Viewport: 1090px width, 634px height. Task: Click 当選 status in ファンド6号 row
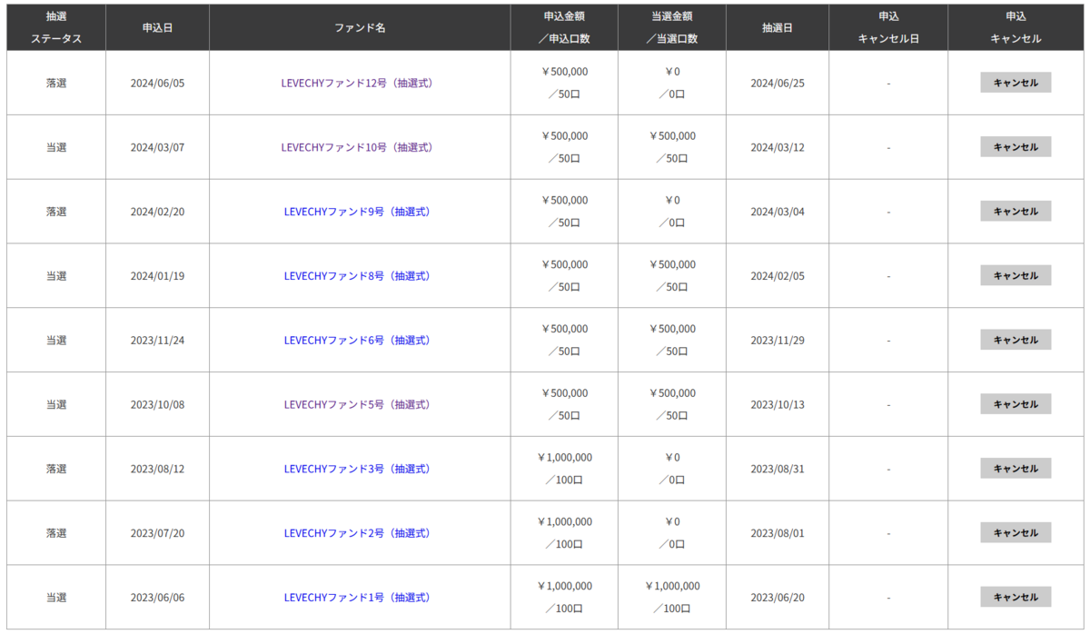(x=56, y=341)
